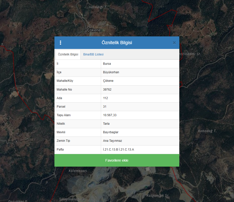
Task: Close the Öznitelik Bilgisi dialog
Action: [x=174, y=43]
